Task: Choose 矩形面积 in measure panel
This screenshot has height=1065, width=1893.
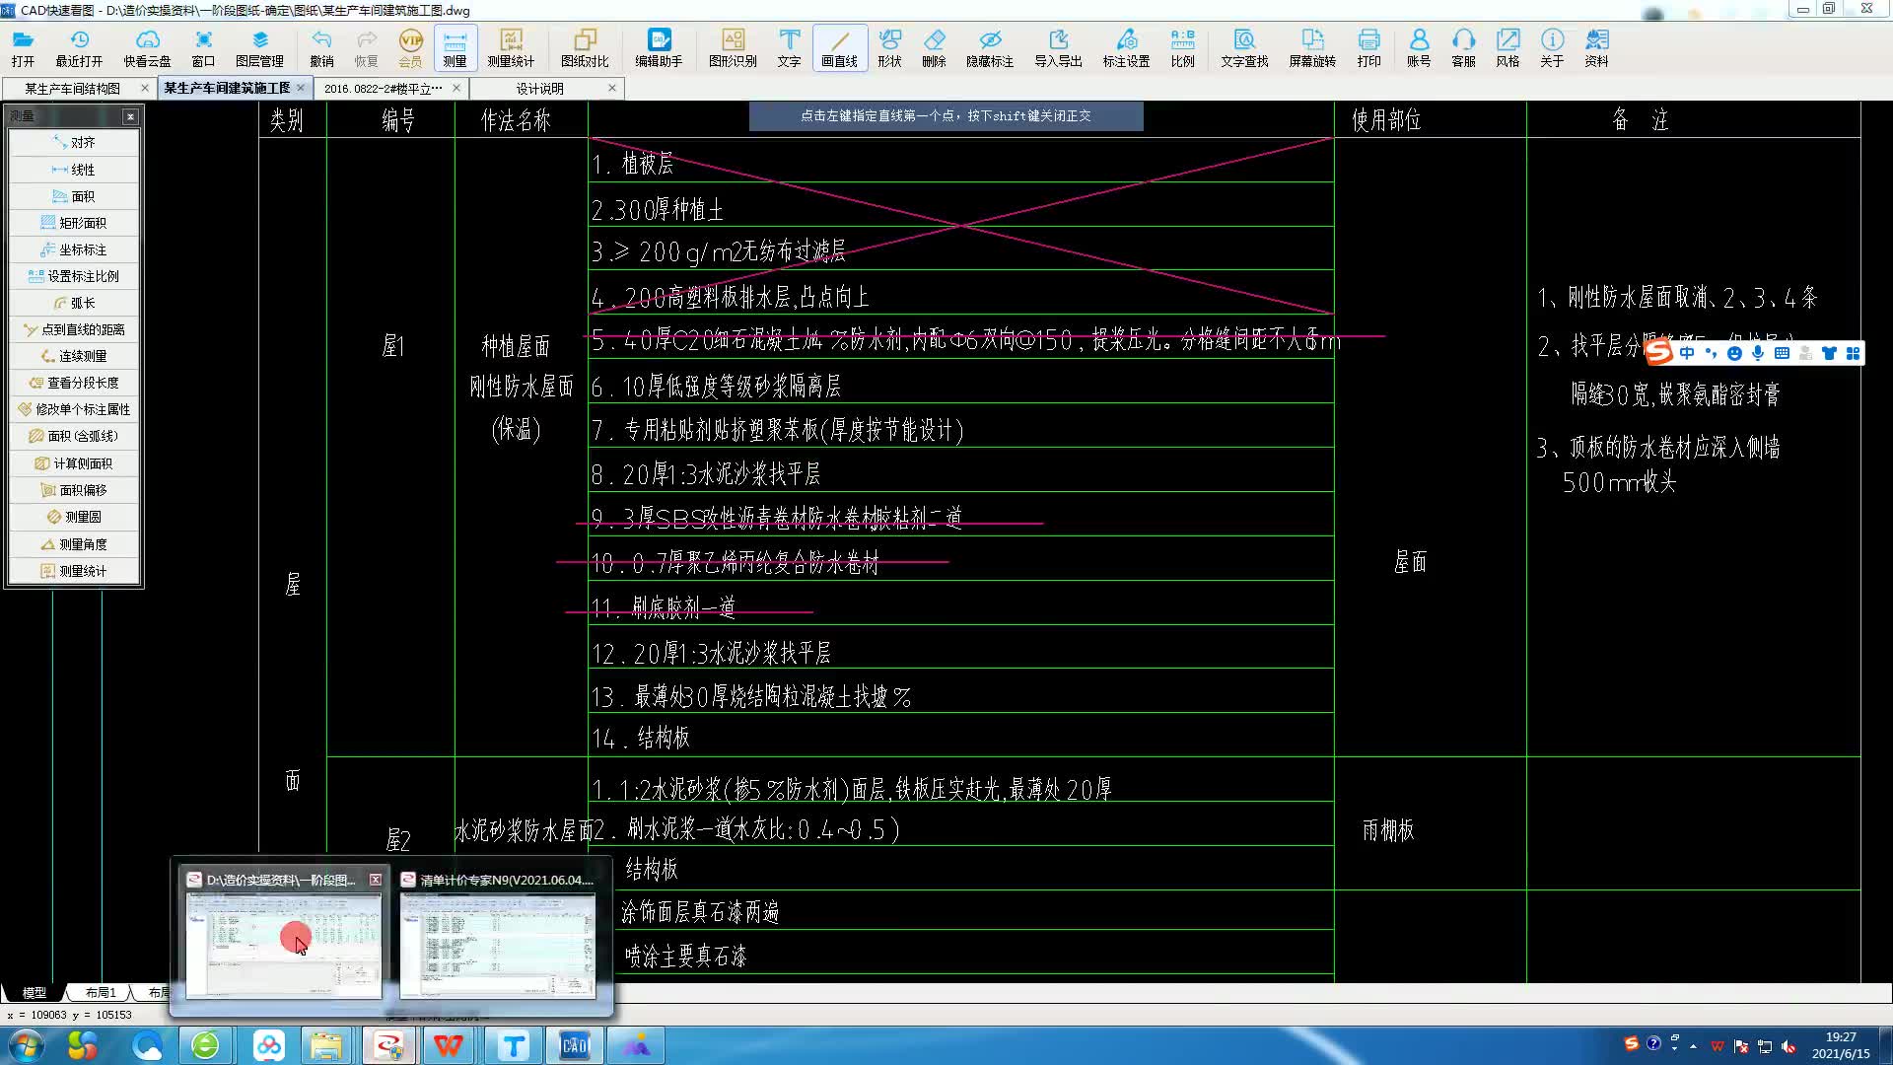Action: pos(74,223)
